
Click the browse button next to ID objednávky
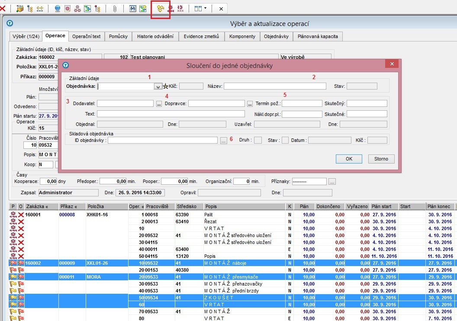[x=224, y=141]
